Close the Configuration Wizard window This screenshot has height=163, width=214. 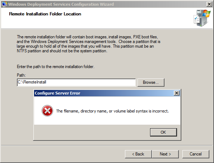tap(209, 4)
